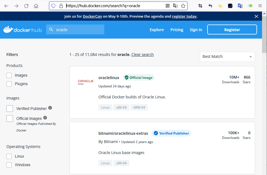Open the yellow extension icon
This screenshot has width=267, height=175.
point(220,6)
